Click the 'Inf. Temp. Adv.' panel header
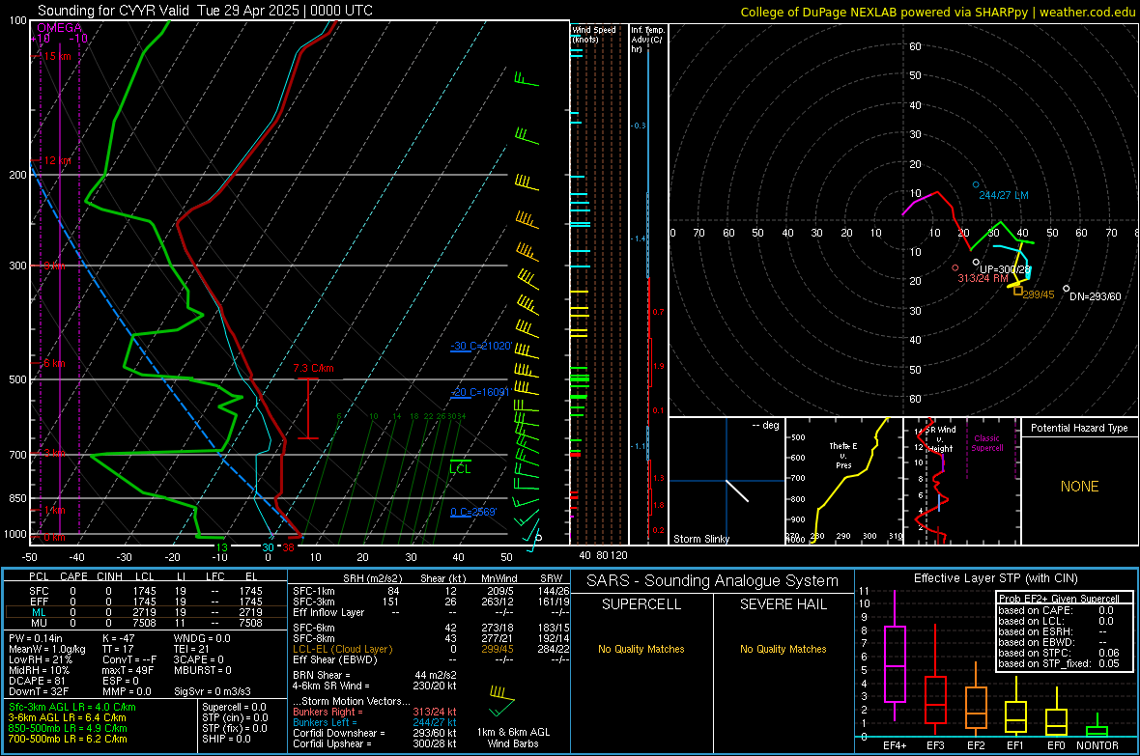 tap(647, 40)
